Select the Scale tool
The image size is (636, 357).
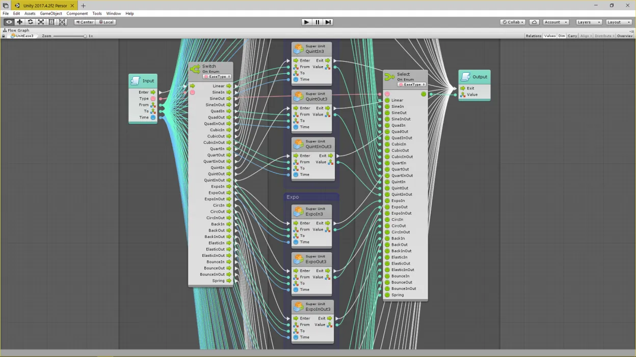coord(41,22)
